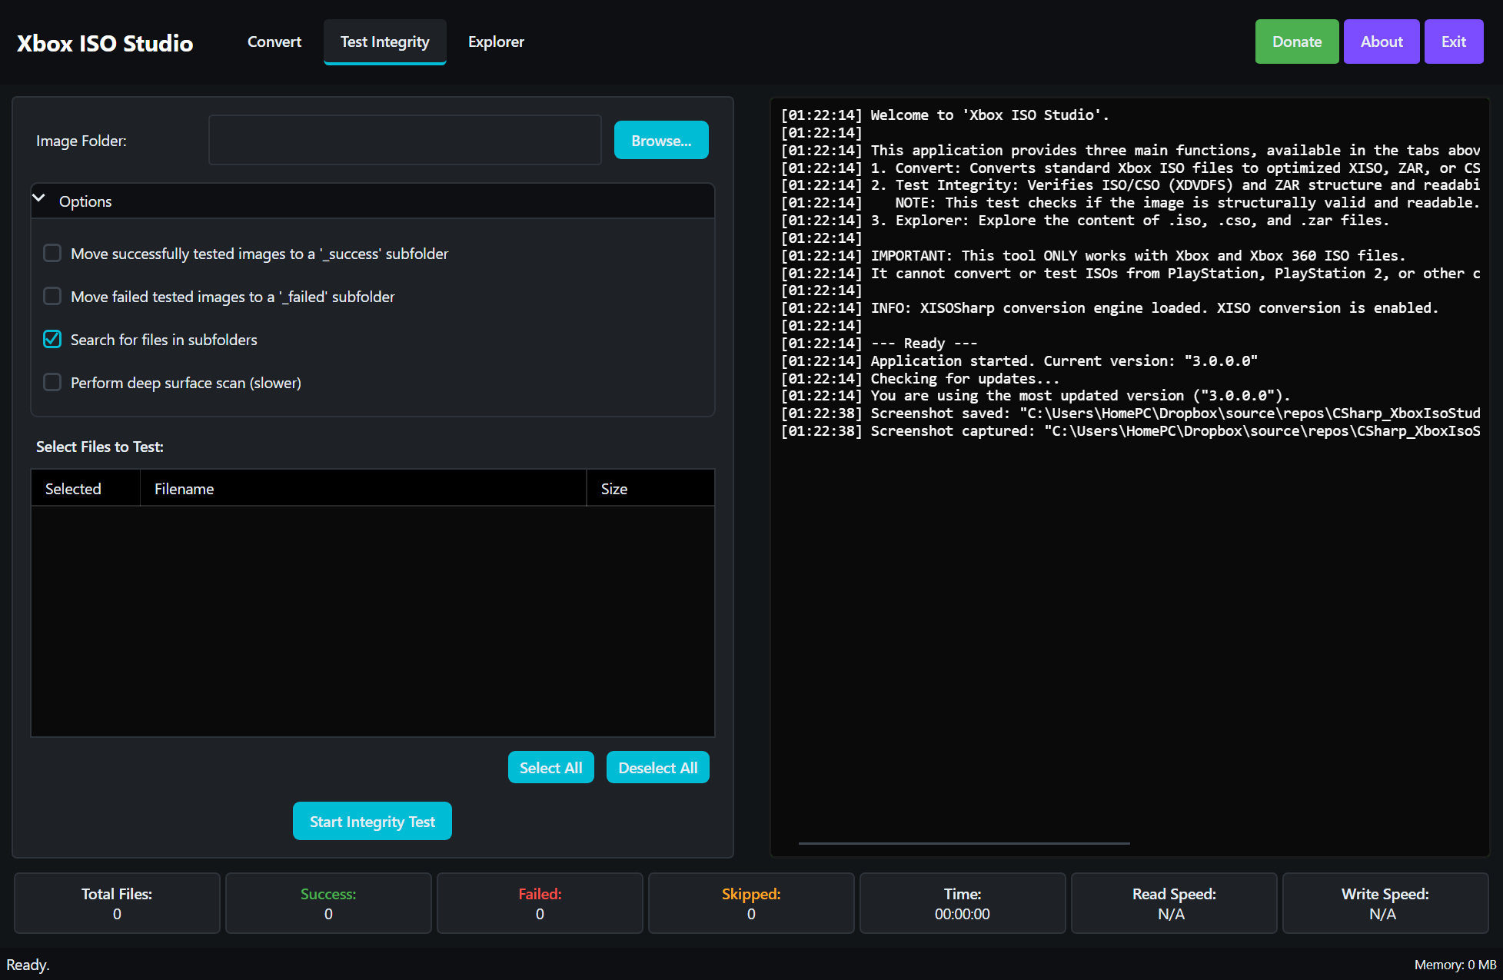Sort by the Filename column header
The width and height of the screenshot is (1503, 980).
coord(363,488)
